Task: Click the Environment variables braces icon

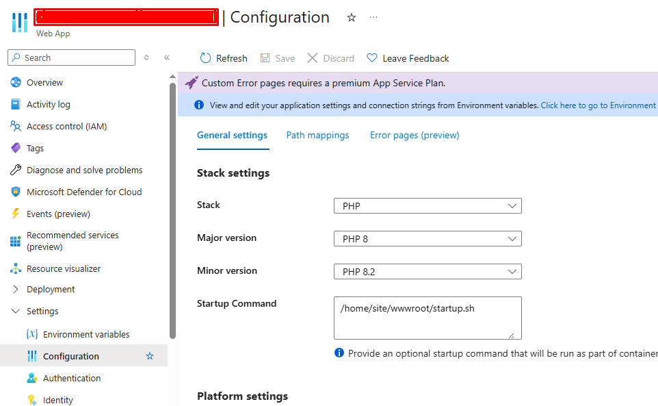Action: (x=32, y=334)
